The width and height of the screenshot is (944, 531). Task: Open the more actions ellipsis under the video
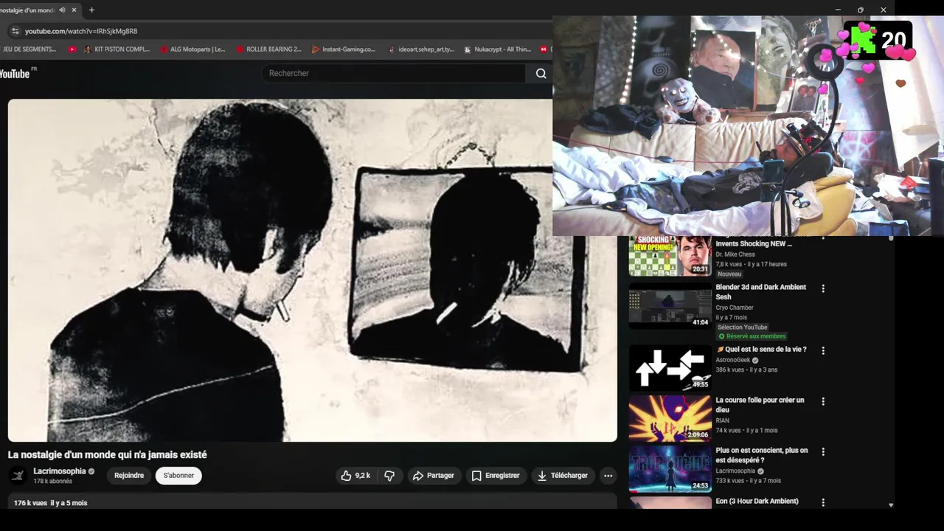(608, 476)
